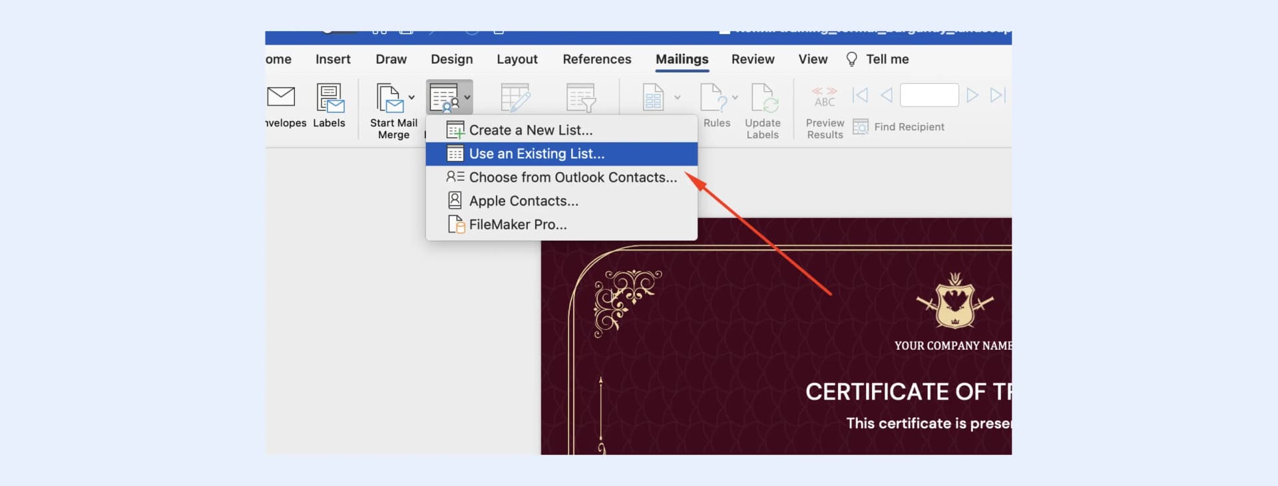This screenshot has height=486, width=1278.
Task: Click the Preview Results label
Action: tap(825, 129)
